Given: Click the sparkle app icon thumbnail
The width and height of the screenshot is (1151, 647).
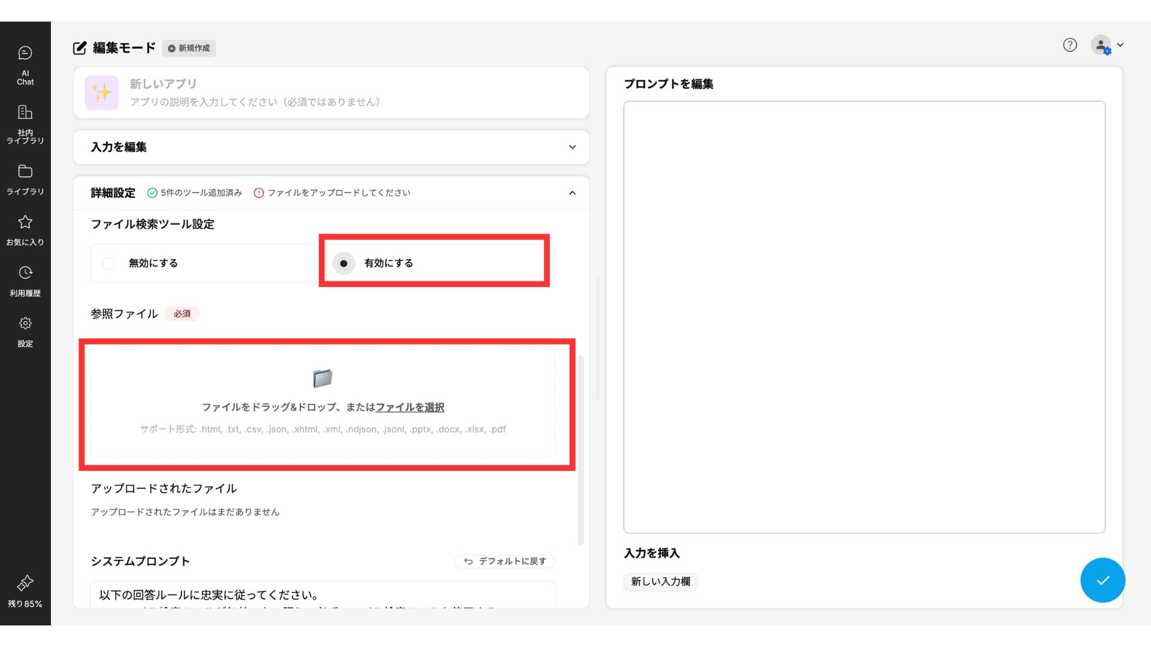Looking at the screenshot, I should pos(101,93).
